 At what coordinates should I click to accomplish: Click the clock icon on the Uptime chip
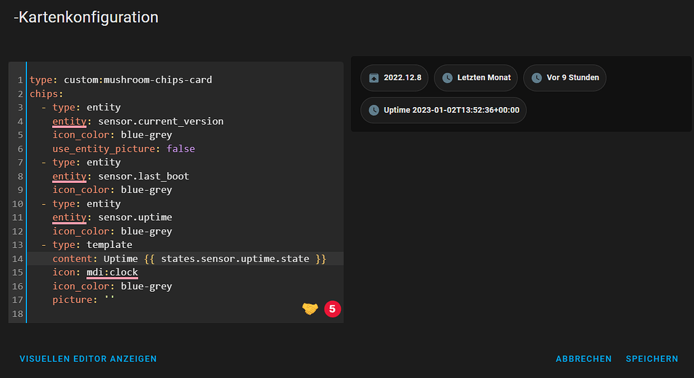pyautogui.click(x=374, y=110)
